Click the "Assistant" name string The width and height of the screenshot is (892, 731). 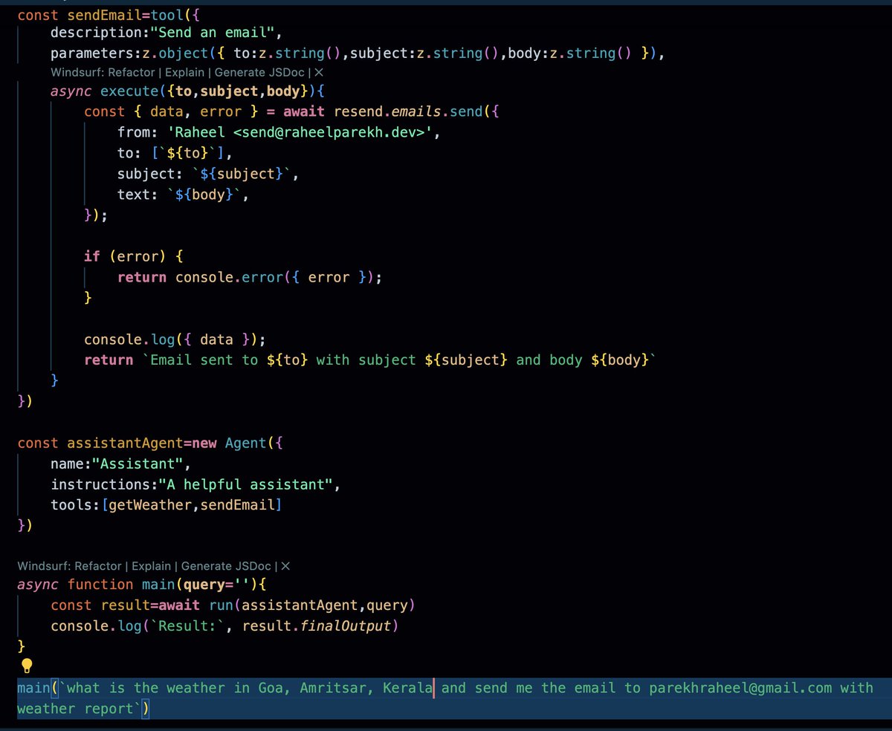138,464
